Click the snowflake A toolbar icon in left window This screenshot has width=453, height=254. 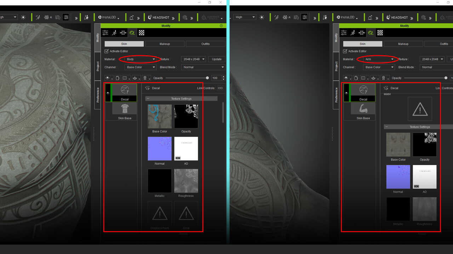tap(48, 17)
